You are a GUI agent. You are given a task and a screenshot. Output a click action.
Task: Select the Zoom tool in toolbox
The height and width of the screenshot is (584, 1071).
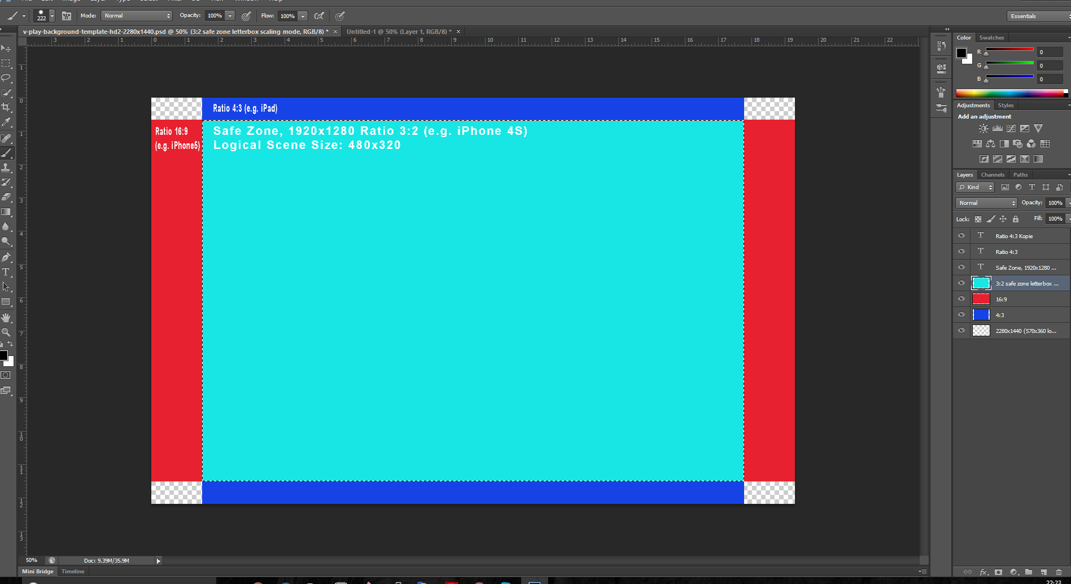coord(6,332)
